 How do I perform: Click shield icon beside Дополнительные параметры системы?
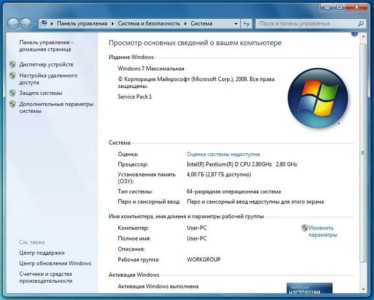coord(13,104)
